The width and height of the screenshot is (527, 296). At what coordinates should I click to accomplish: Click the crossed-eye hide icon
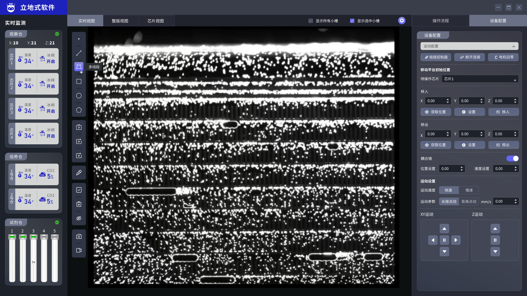pyautogui.click(x=79, y=218)
